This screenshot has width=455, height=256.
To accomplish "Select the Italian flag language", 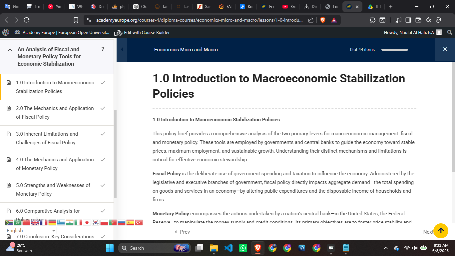I will pos(78,222).
